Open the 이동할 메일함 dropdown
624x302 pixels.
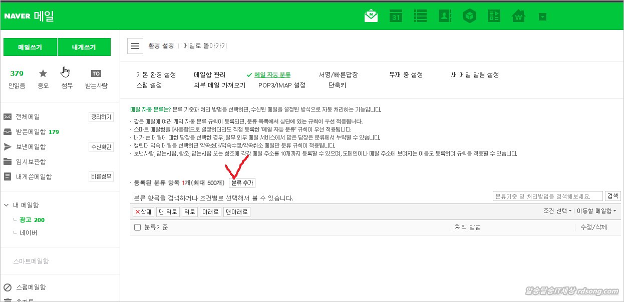596,211
